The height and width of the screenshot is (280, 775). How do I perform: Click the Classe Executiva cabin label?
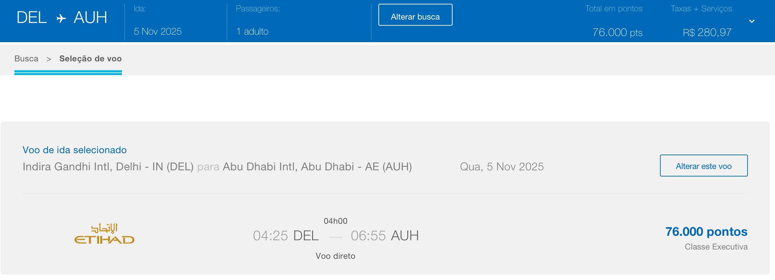[x=716, y=247]
